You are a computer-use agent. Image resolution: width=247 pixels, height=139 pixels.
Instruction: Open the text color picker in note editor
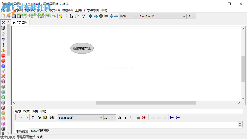coord(138,117)
